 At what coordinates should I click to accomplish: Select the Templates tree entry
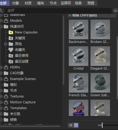coord(18,108)
